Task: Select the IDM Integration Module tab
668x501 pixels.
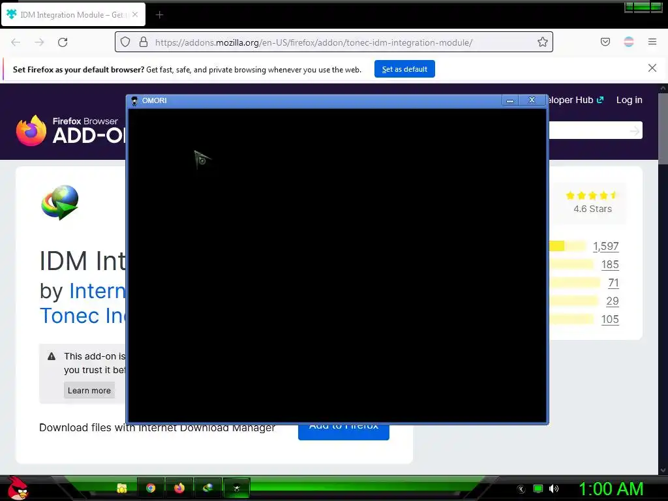Action: 73,14
